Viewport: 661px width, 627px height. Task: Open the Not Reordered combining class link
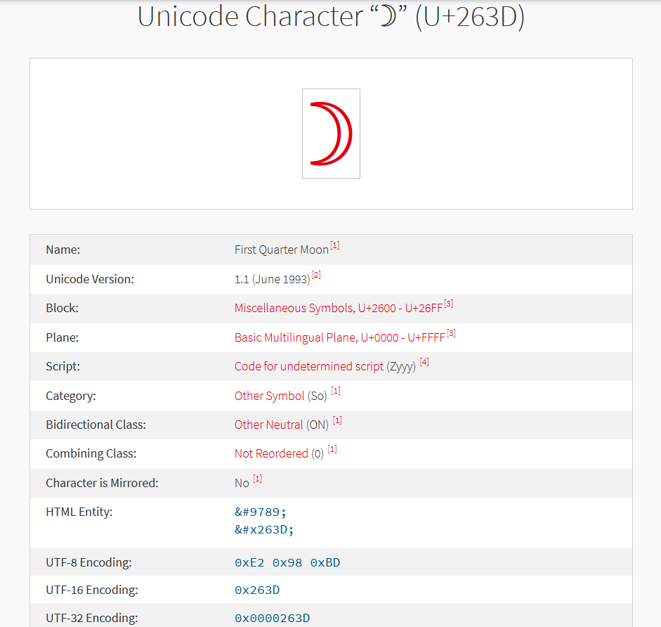coord(271,453)
